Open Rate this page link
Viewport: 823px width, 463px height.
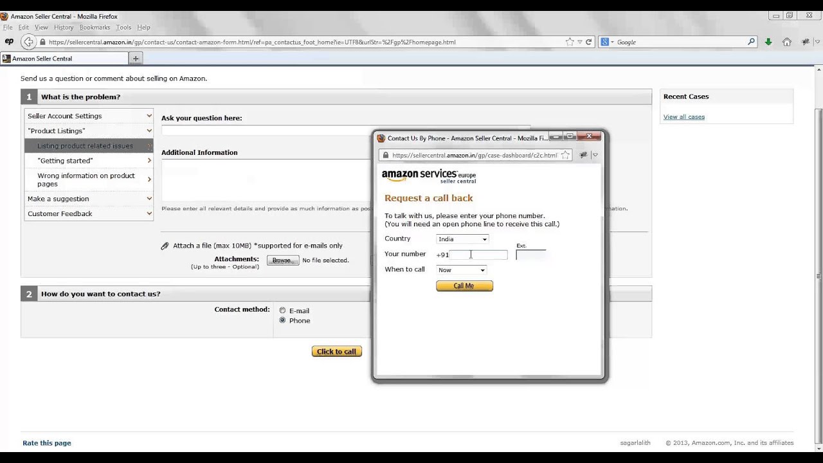tap(47, 443)
